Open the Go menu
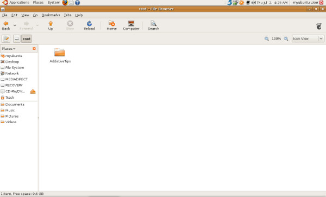This screenshot has height=197, width=326. coord(35,15)
